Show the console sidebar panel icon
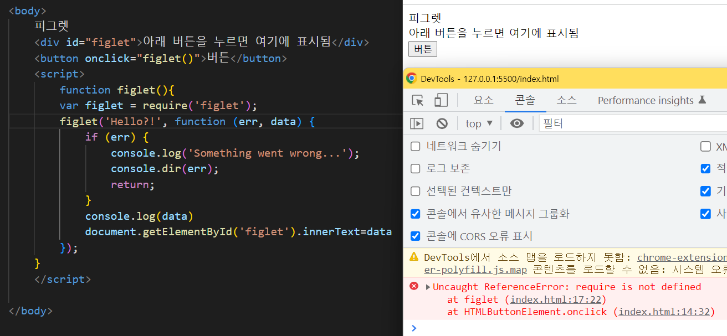 (417, 123)
